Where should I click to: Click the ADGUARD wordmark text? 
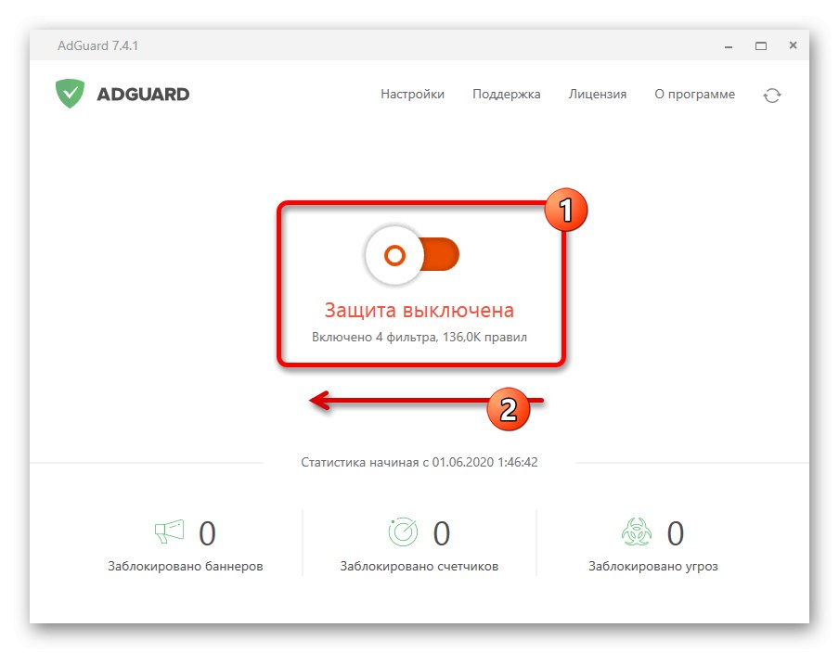click(143, 94)
